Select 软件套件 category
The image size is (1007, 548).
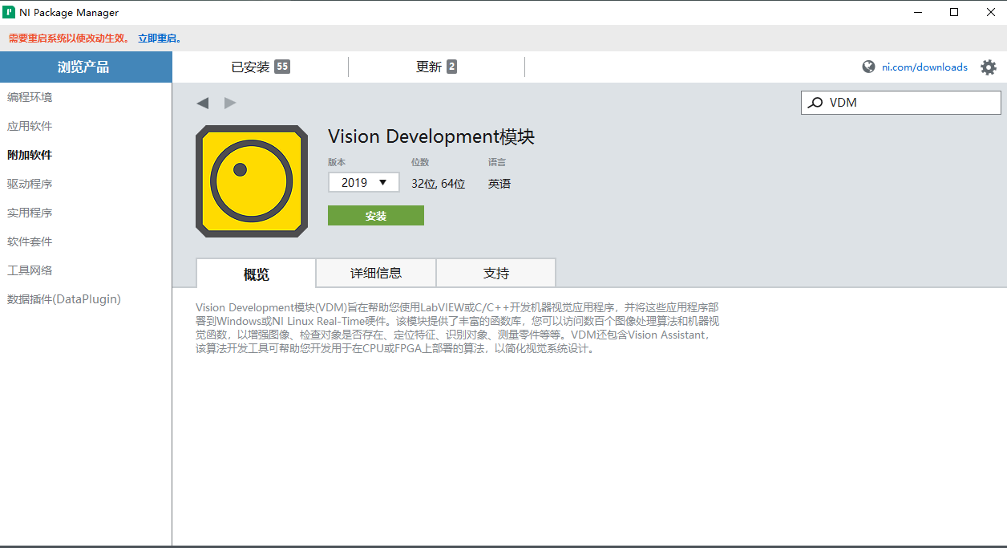point(30,242)
